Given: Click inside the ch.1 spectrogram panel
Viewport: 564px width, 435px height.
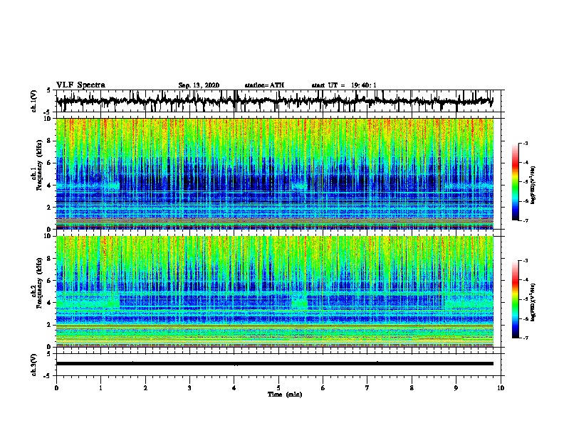Looking at the screenshot, I should click(275, 173).
